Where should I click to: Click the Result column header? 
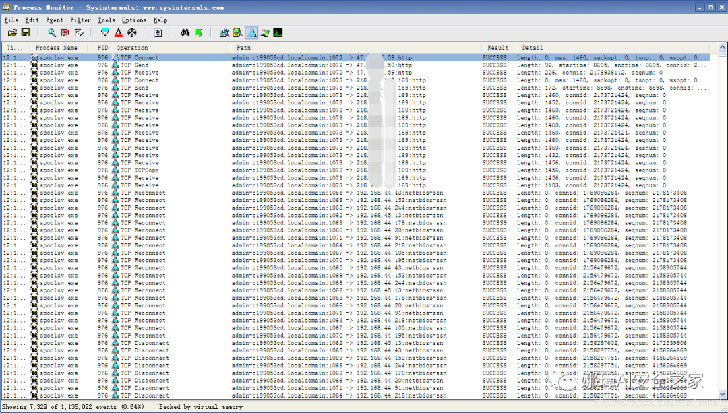tap(498, 48)
